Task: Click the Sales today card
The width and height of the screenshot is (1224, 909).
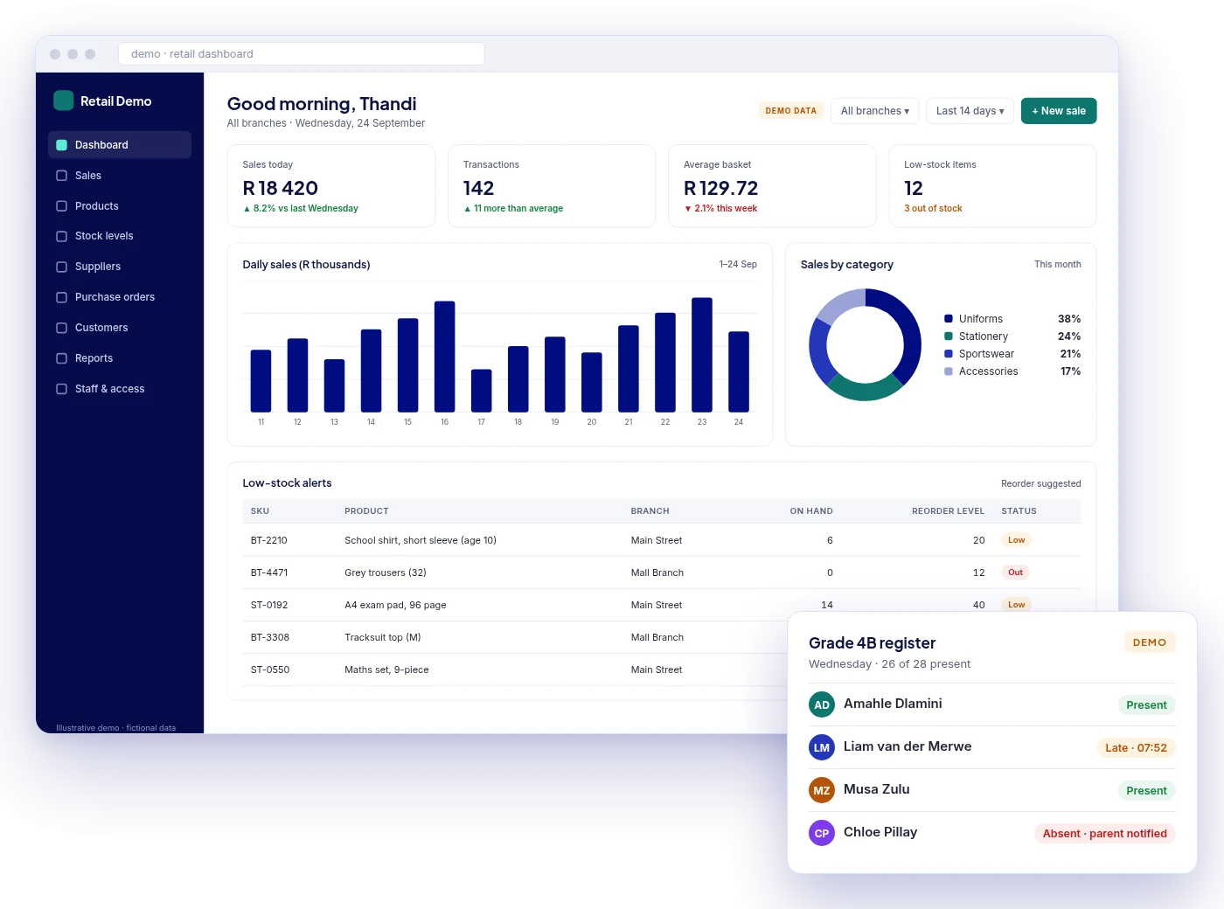Action: 331,186
